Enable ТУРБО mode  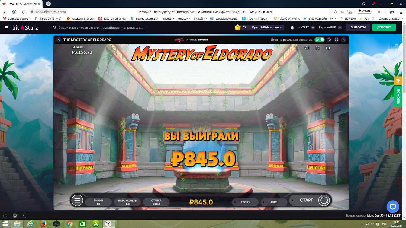(245, 202)
